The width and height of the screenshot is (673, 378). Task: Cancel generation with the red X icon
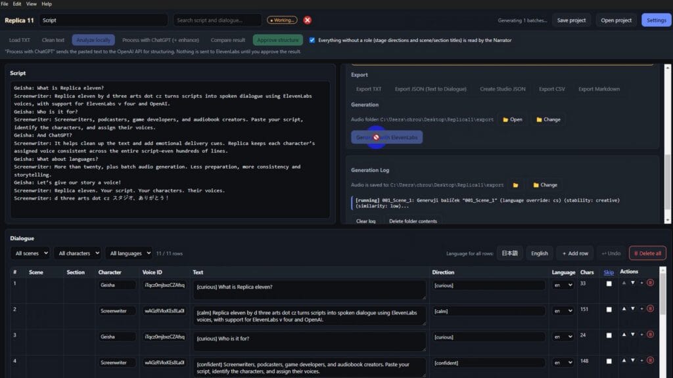click(x=308, y=20)
